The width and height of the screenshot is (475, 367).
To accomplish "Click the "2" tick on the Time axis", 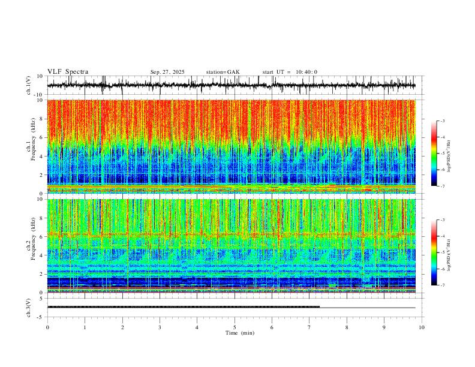I will 122,327.
